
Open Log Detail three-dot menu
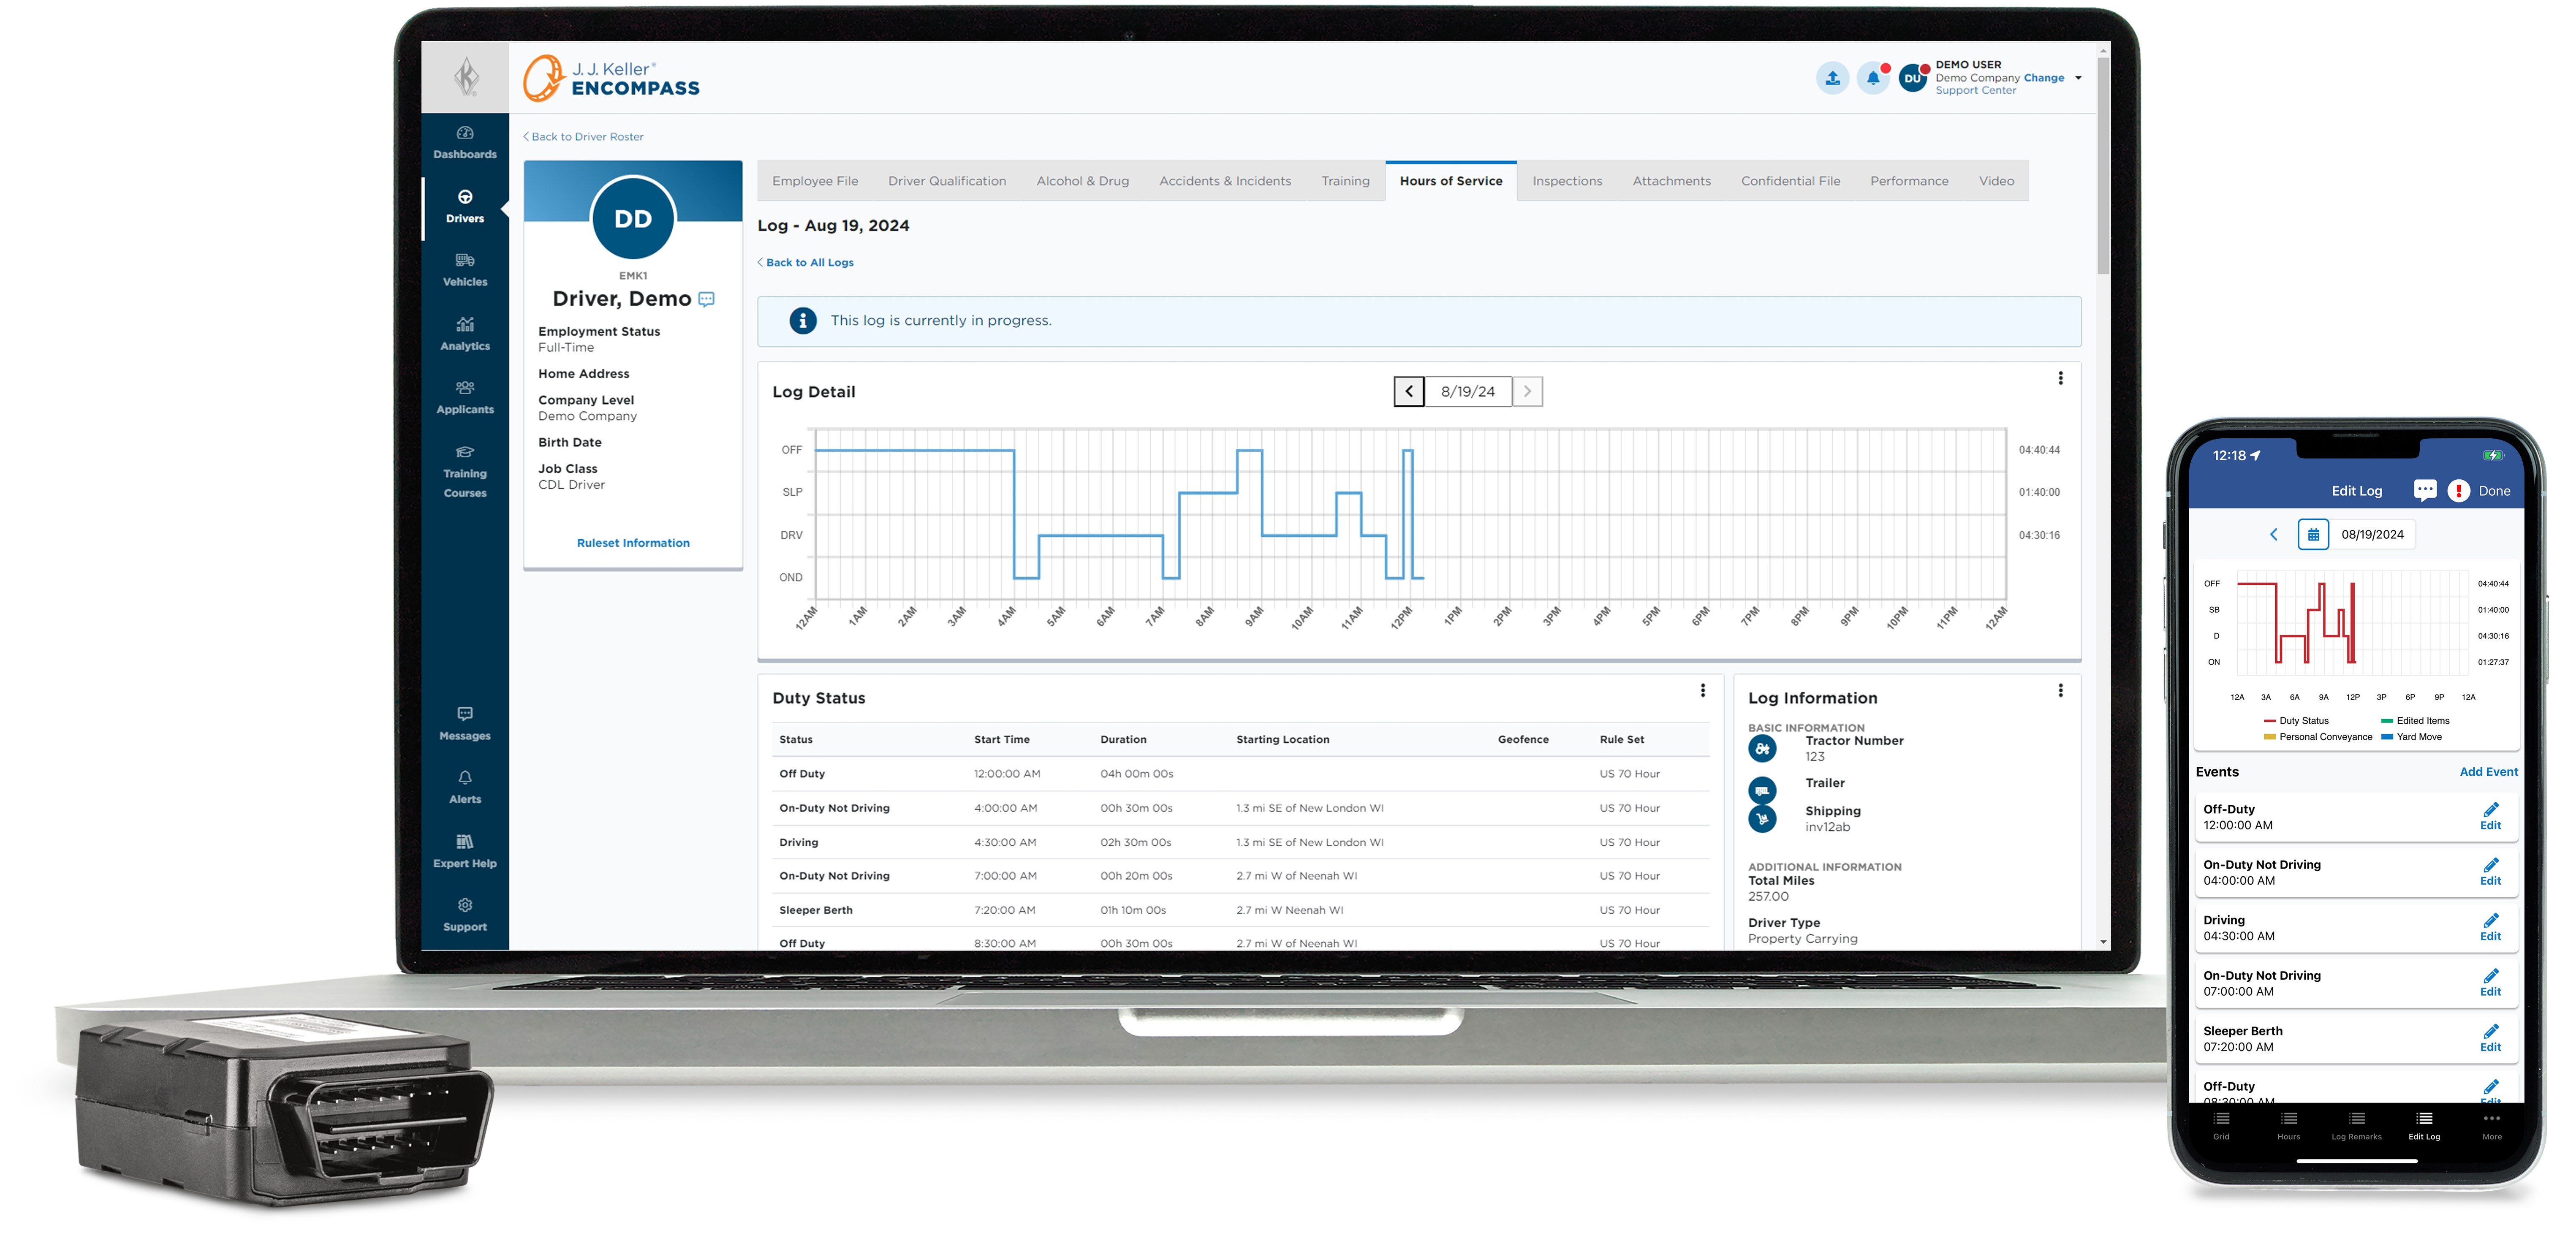2060,378
